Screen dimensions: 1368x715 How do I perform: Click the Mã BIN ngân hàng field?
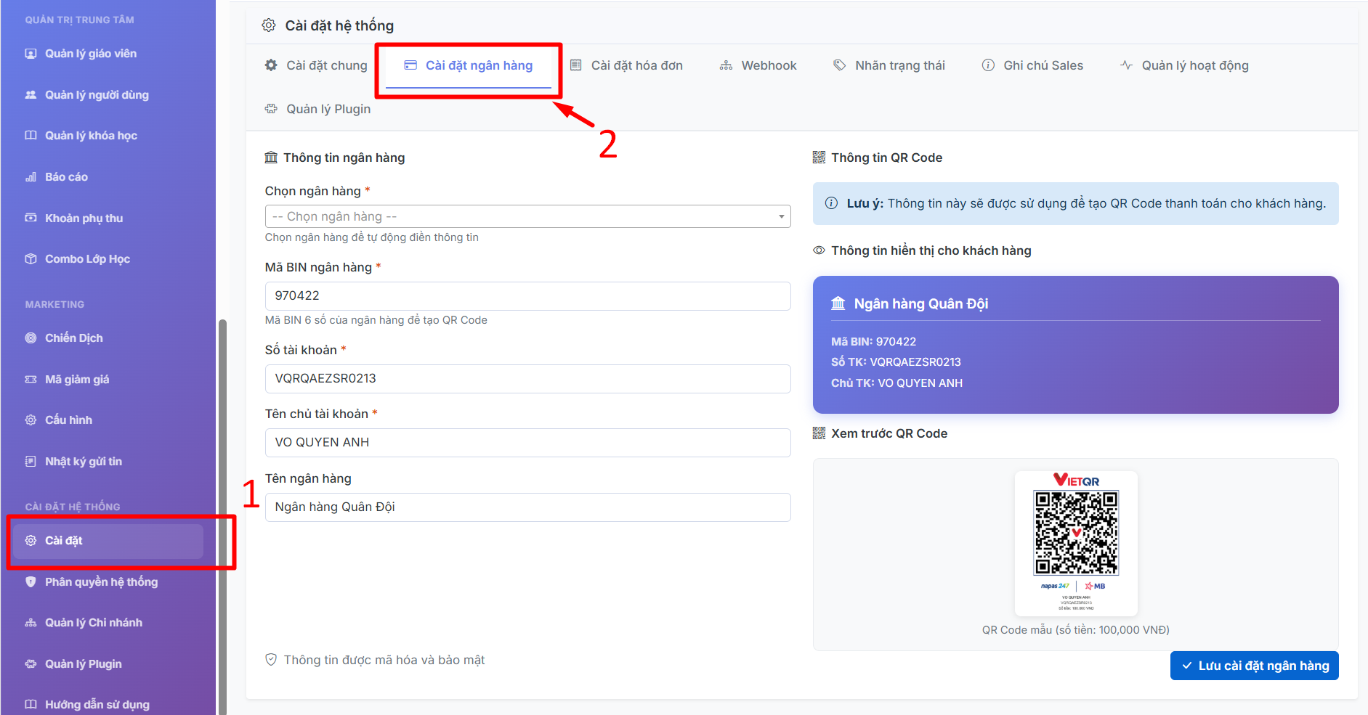coord(527,296)
